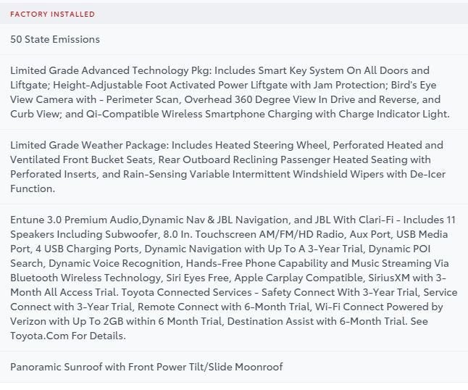Click the Bird's Eye View Camera phrase
The image size is (468, 390).
click(x=223, y=92)
